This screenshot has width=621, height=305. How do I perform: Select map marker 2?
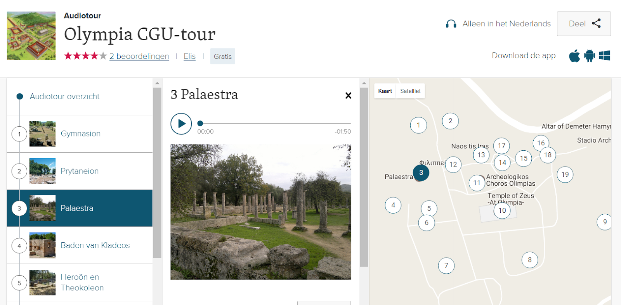click(450, 121)
